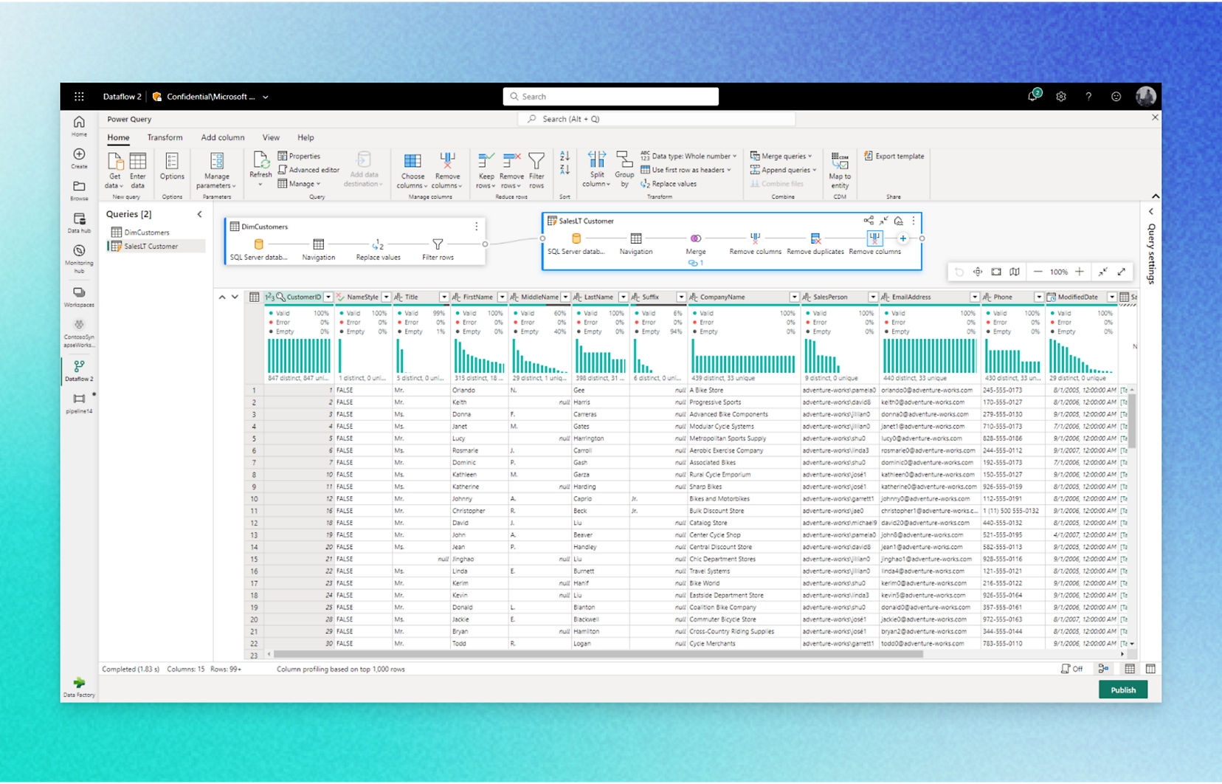Open Advanced editor
The image size is (1222, 784).
[308, 170]
